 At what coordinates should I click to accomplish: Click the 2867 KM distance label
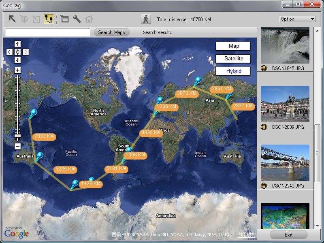222,89
